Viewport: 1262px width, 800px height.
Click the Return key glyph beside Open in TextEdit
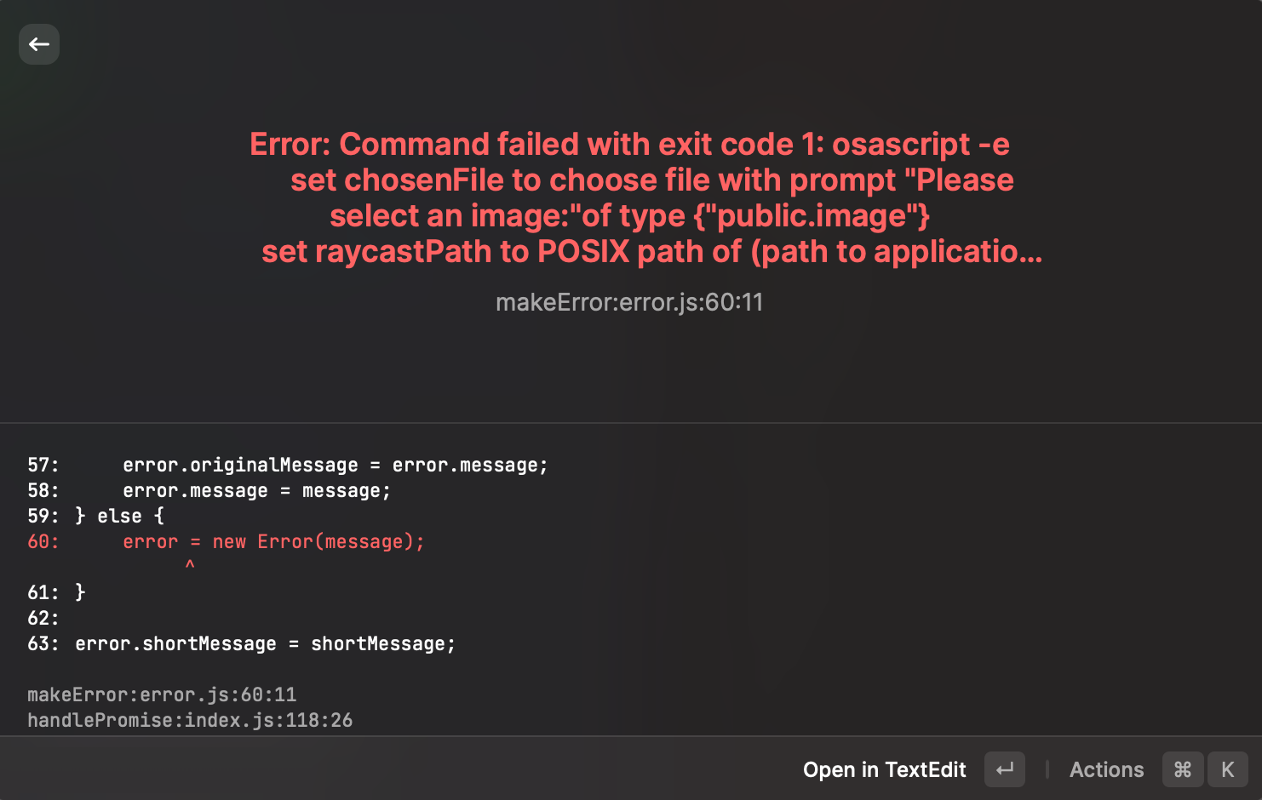click(1004, 769)
